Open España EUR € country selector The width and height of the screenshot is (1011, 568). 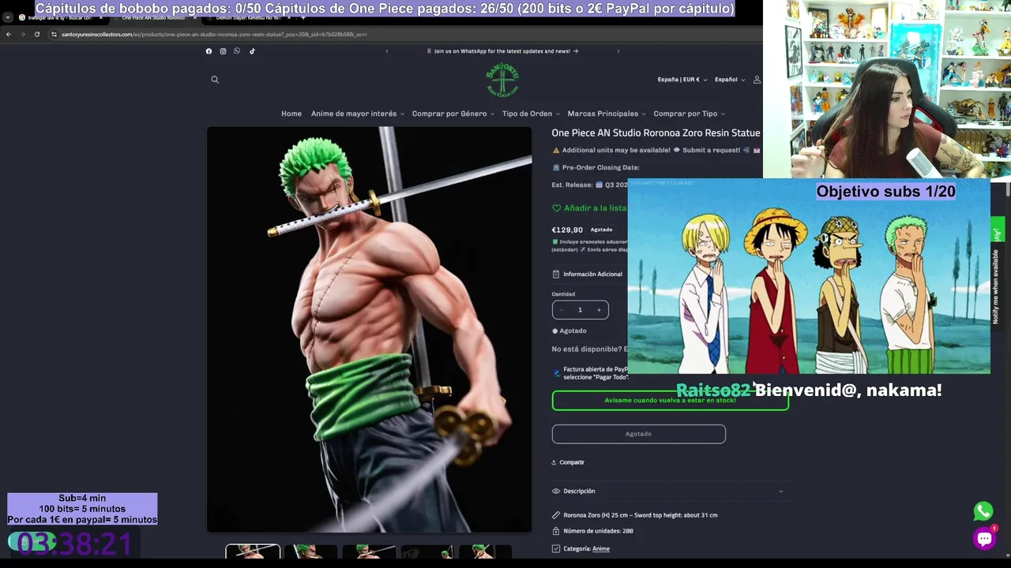click(x=682, y=80)
